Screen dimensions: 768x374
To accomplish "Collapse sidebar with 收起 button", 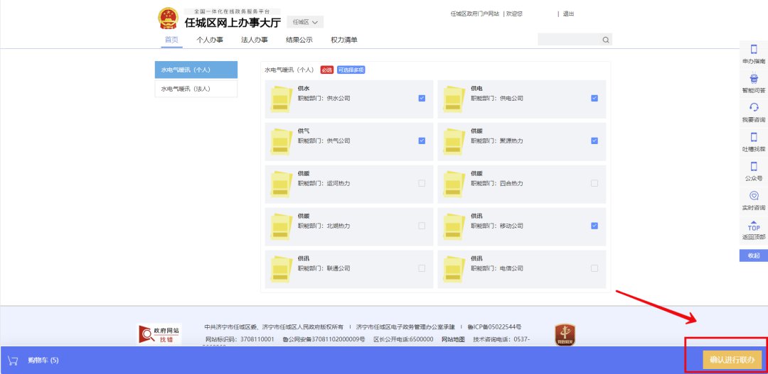I will 753,255.
